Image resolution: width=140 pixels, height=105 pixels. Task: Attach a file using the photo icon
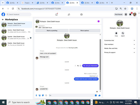(39, 95)
